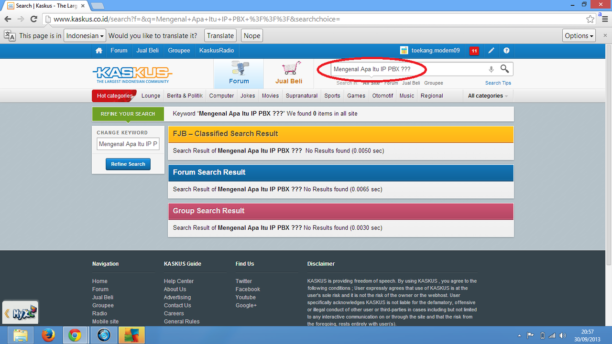This screenshot has width=612, height=344.
Task: Open translate Options dropdown
Action: pyautogui.click(x=579, y=36)
